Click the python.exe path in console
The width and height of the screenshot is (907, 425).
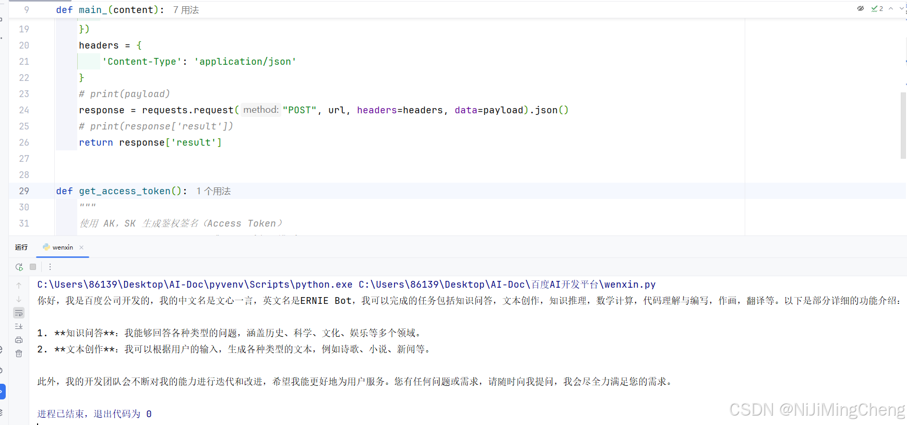pyautogui.click(x=195, y=285)
